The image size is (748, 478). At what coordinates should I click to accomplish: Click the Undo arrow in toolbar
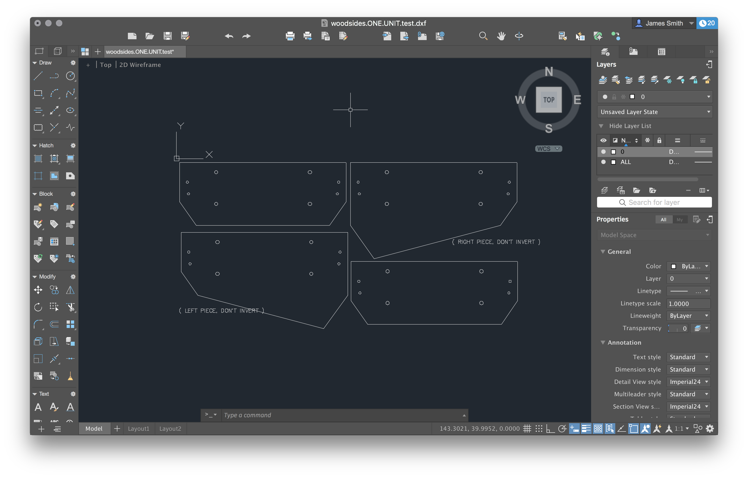229,36
